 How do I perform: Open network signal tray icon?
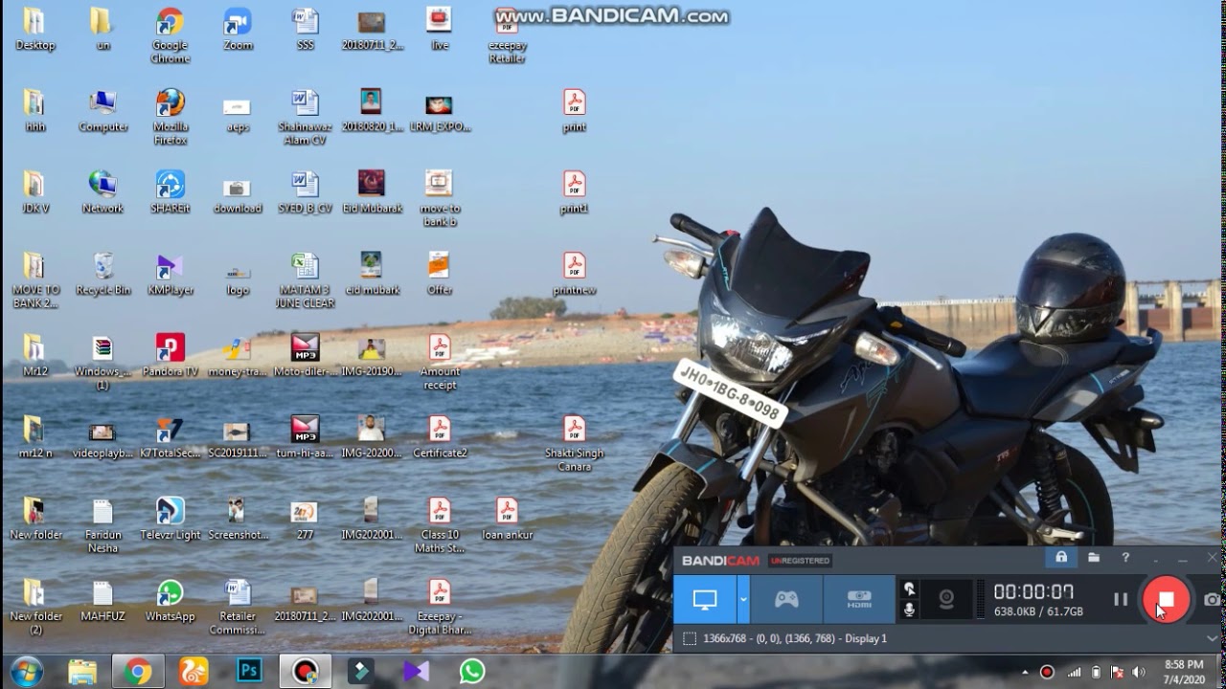(1074, 672)
